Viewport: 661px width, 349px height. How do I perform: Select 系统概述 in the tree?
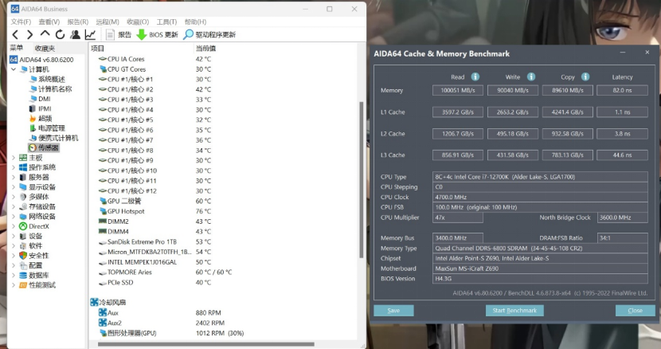[x=47, y=79]
